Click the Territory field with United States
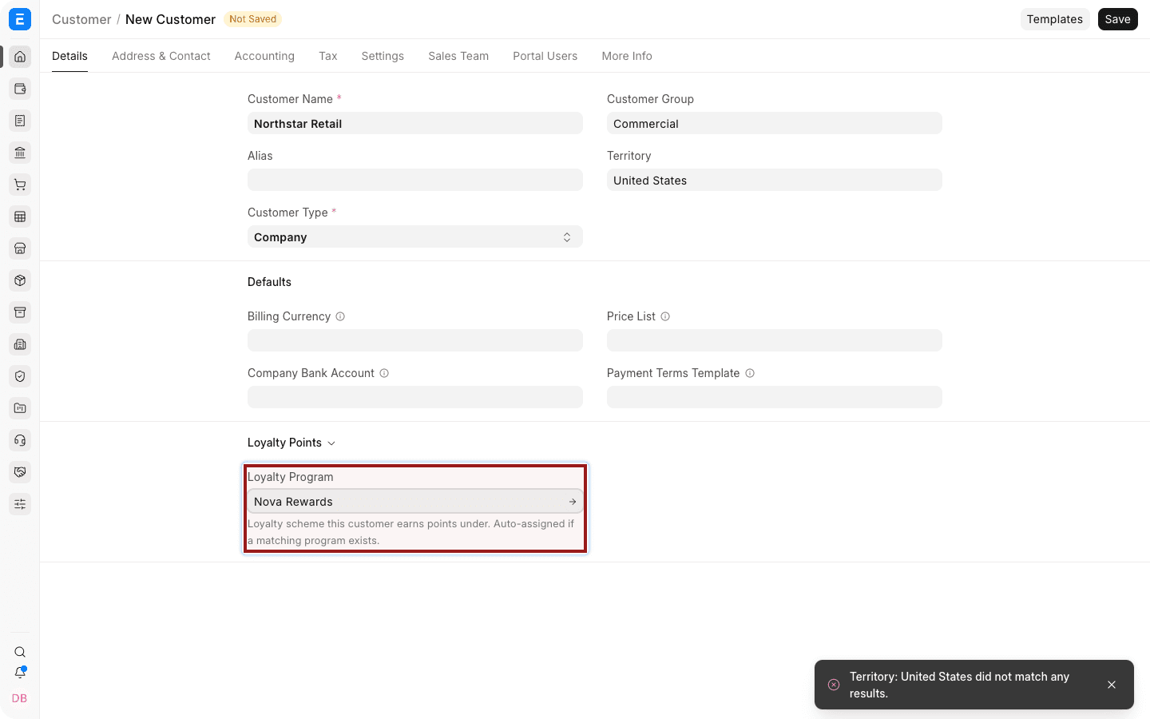The height and width of the screenshot is (719, 1150). coord(775,180)
